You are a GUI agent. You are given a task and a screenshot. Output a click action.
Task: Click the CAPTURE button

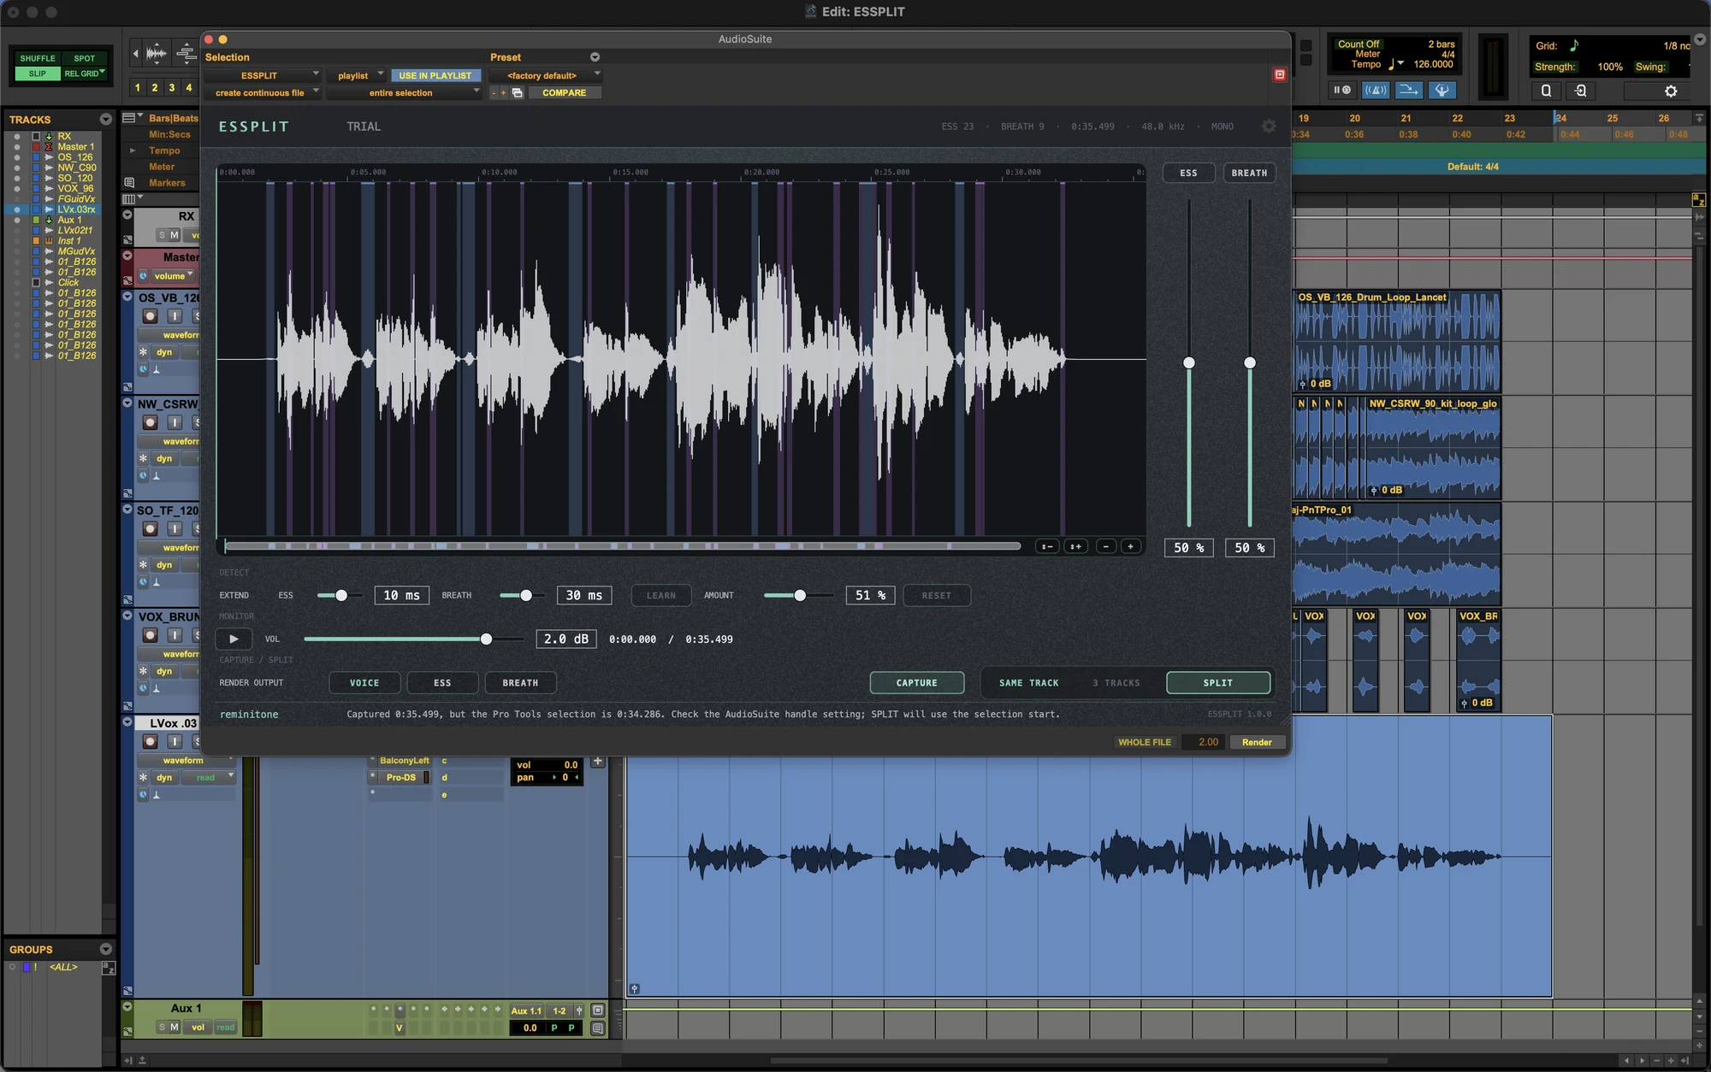917,683
